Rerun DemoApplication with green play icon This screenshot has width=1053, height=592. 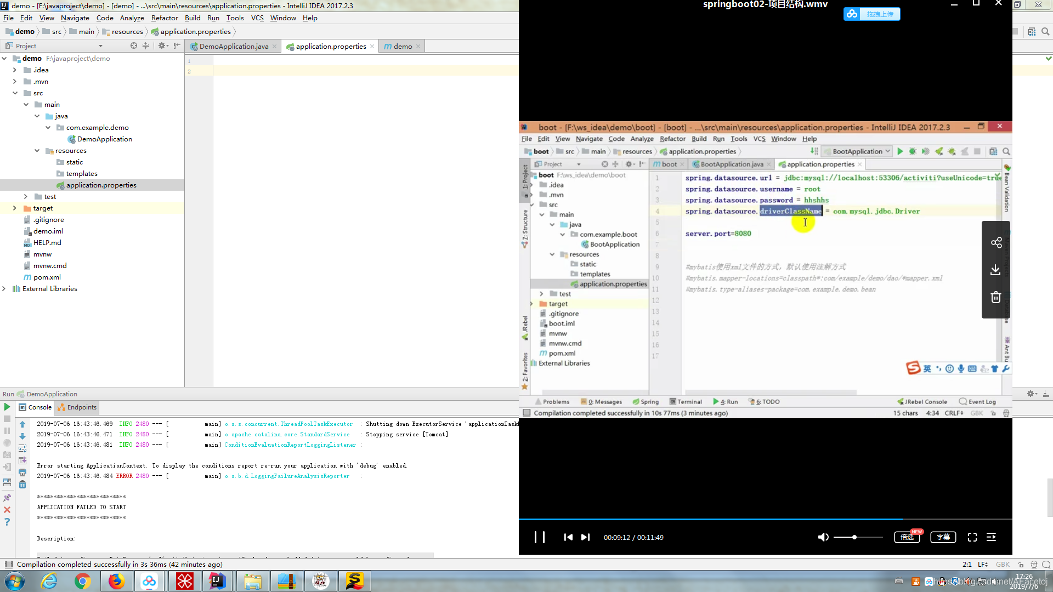(x=7, y=407)
